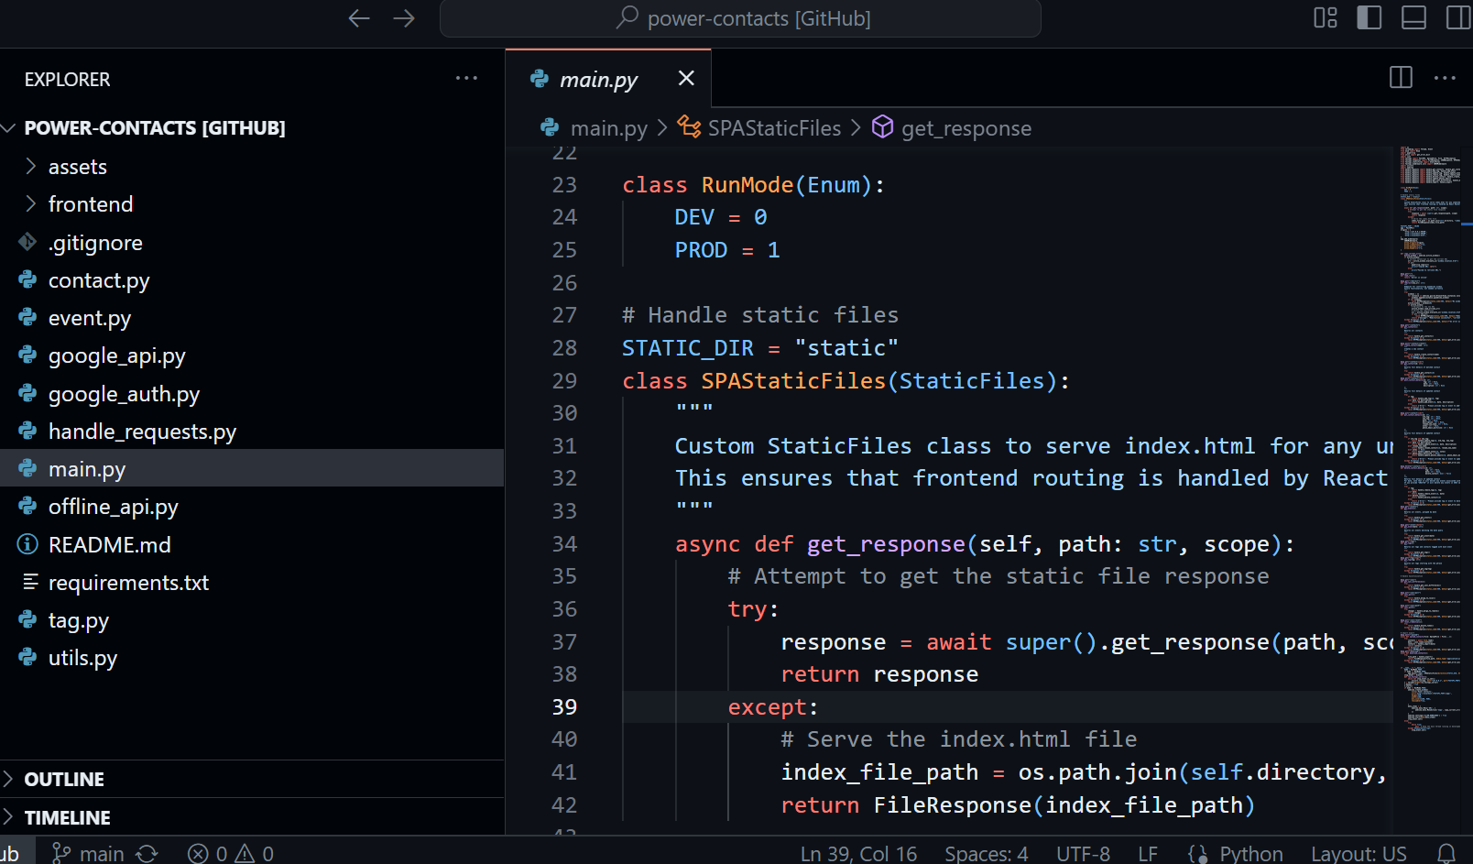Go forward with the right arrow
Viewport: 1473px width, 864px height.
click(404, 18)
